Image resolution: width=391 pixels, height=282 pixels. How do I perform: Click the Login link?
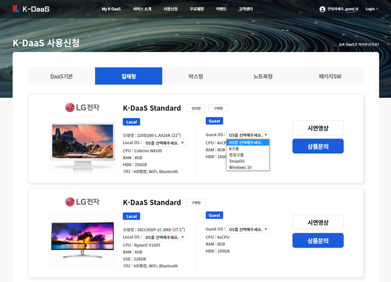(371, 9)
